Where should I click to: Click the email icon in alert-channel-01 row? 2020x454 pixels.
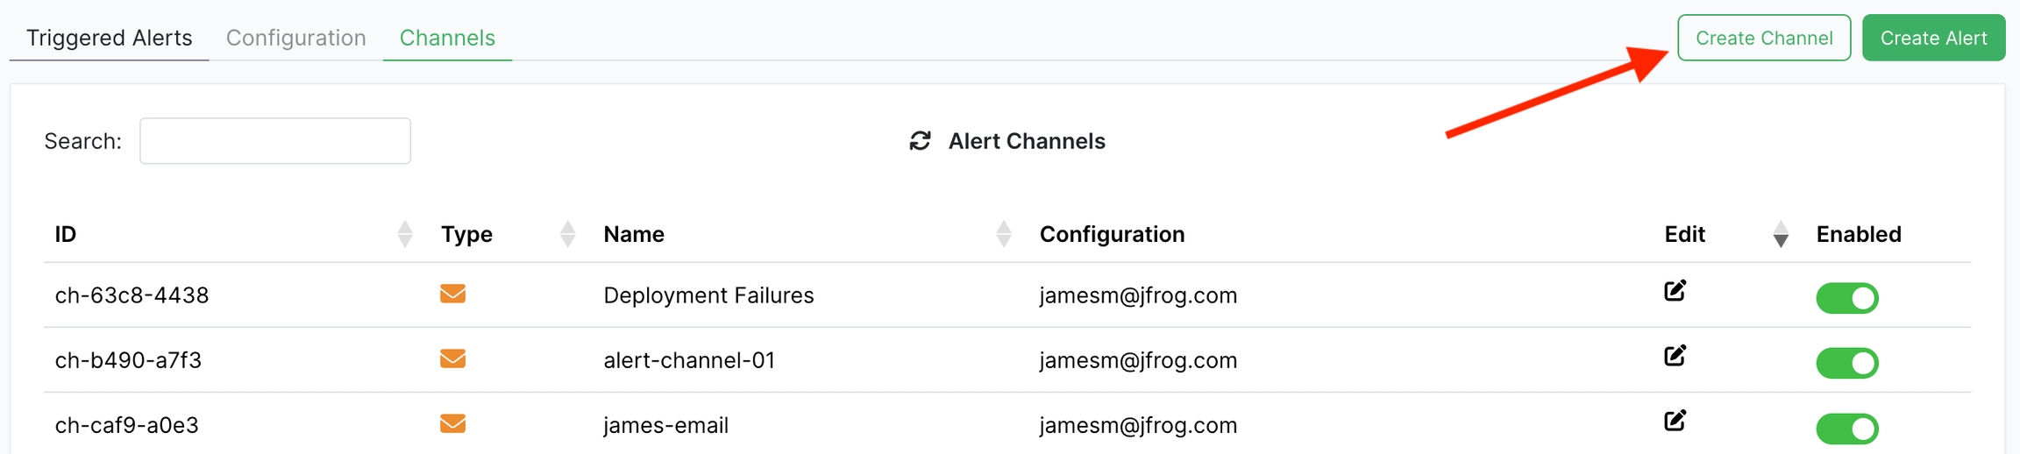452,358
